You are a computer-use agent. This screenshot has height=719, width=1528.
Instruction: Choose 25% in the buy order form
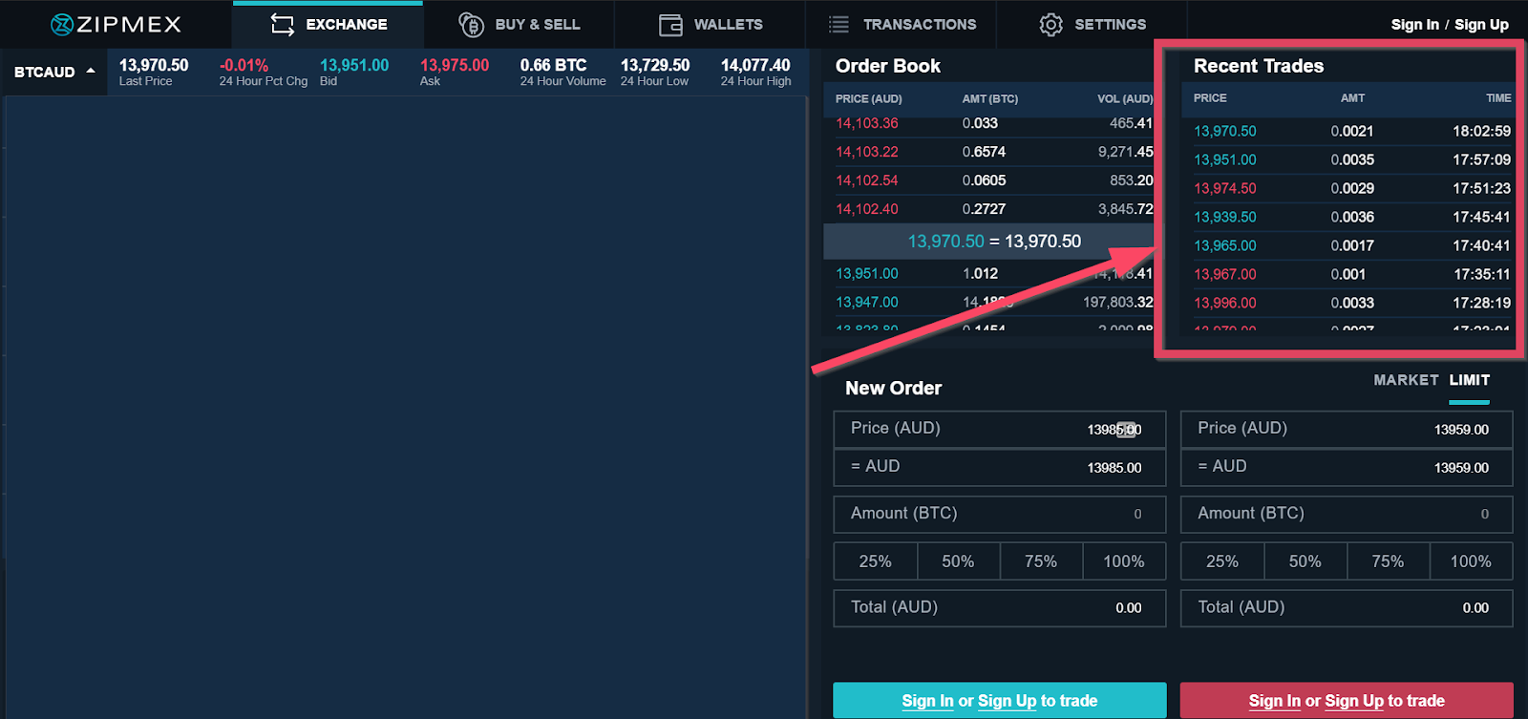[x=876, y=561]
